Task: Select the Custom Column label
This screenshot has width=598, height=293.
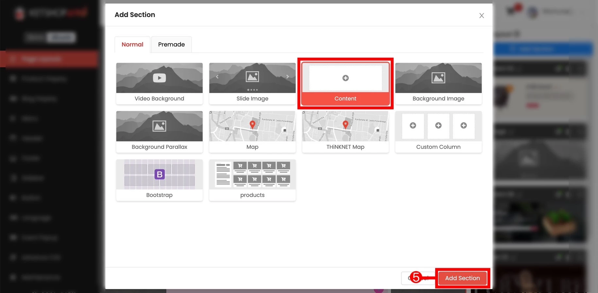Action: (x=438, y=147)
